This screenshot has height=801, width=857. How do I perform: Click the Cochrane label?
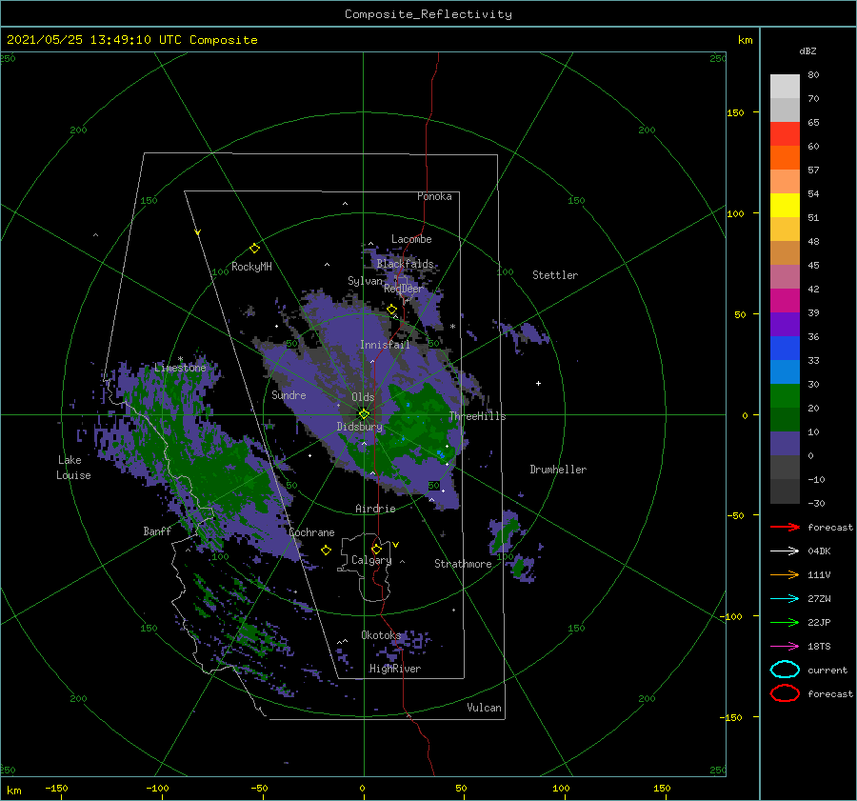click(x=311, y=532)
